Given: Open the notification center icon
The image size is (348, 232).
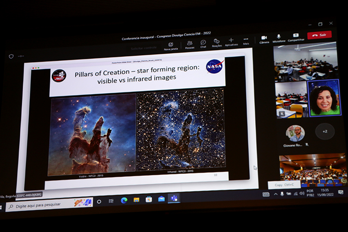Looking at the screenshot, I should point(341,192).
